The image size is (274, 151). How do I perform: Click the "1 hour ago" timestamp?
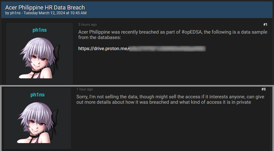click(x=85, y=89)
